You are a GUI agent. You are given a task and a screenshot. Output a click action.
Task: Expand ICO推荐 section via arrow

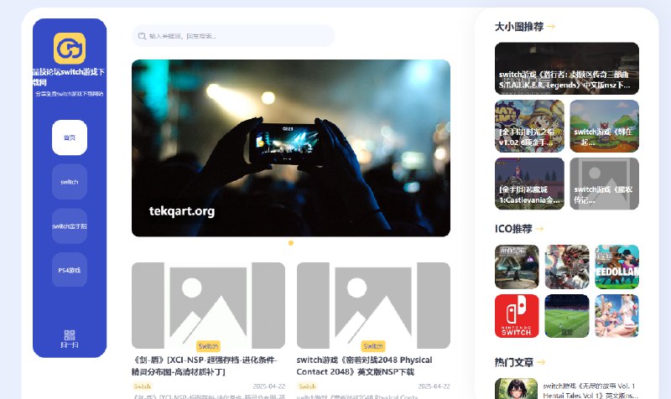pyautogui.click(x=540, y=228)
